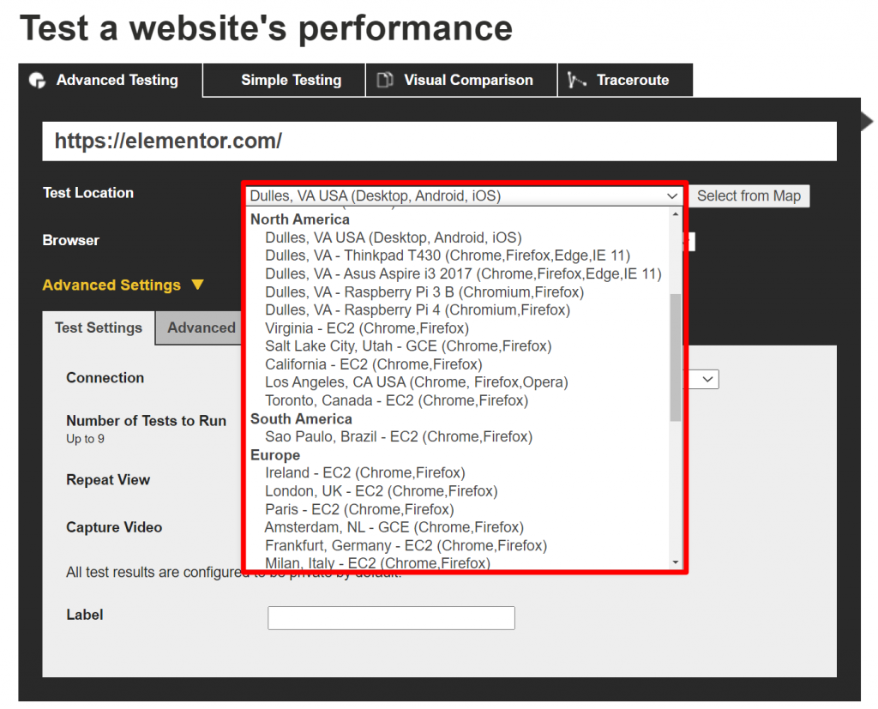
Task: Choose Dulles, VA Thinkpad T430 location
Action: (x=448, y=255)
